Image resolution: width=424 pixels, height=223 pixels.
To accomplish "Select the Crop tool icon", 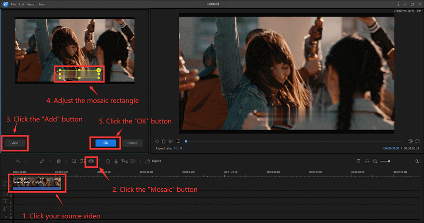I will (74, 161).
